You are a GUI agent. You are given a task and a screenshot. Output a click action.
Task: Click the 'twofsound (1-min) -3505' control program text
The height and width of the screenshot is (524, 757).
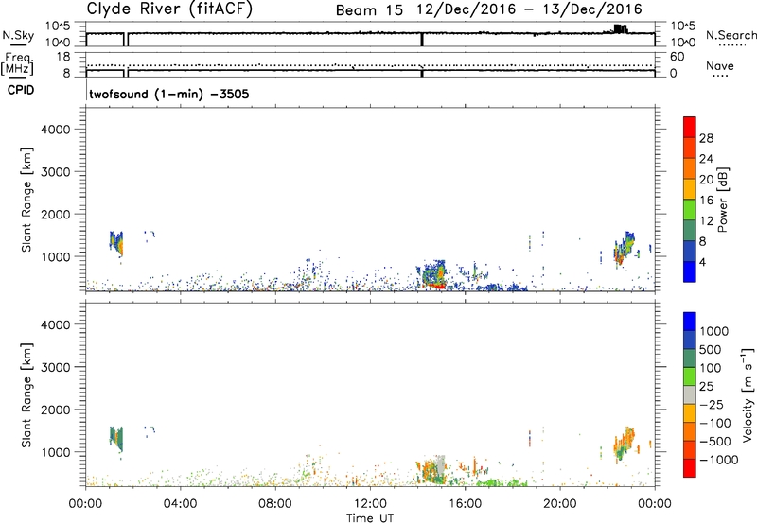(169, 94)
